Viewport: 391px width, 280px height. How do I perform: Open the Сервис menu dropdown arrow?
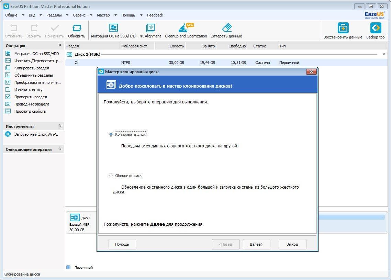pos(91,15)
